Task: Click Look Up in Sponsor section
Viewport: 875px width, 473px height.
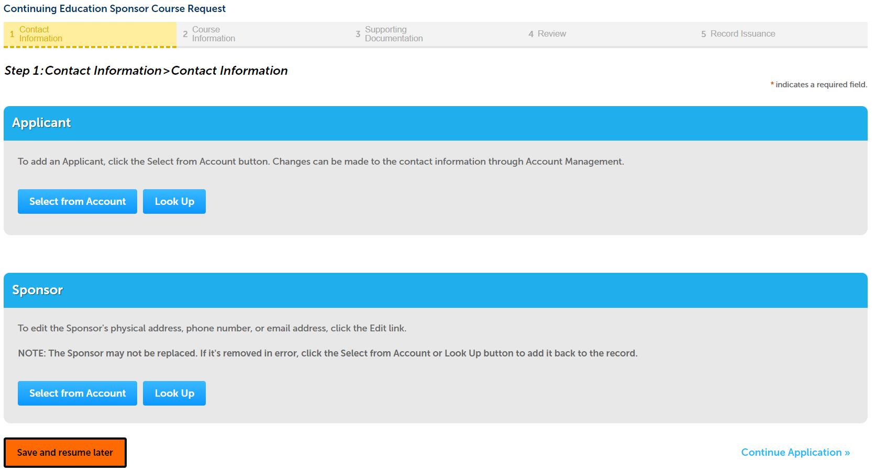Action: click(x=174, y=393)
